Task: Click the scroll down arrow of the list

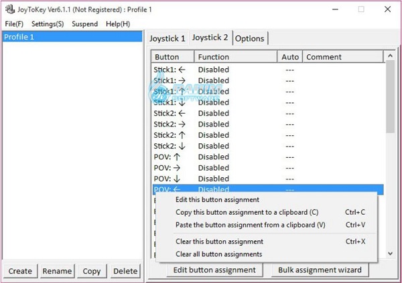Action: point(390,254)
